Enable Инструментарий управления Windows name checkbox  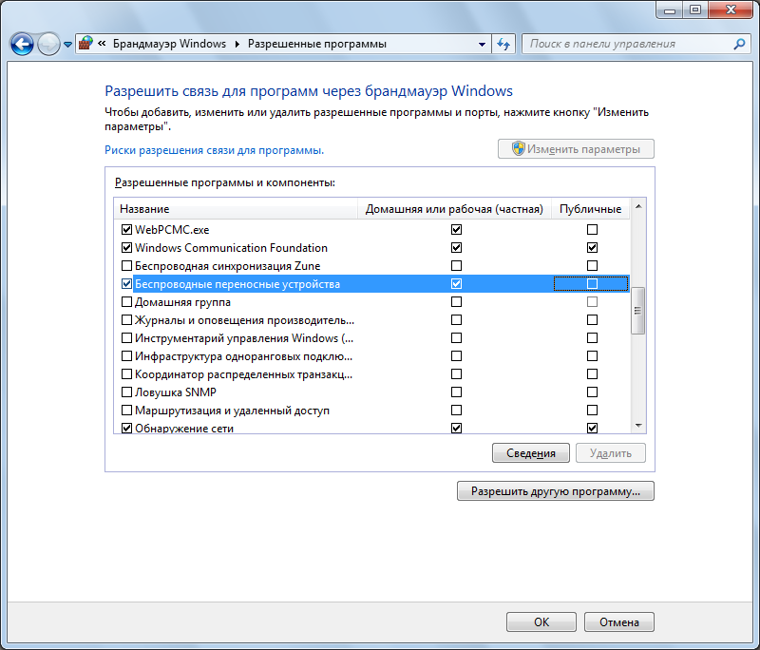point(126,338)
